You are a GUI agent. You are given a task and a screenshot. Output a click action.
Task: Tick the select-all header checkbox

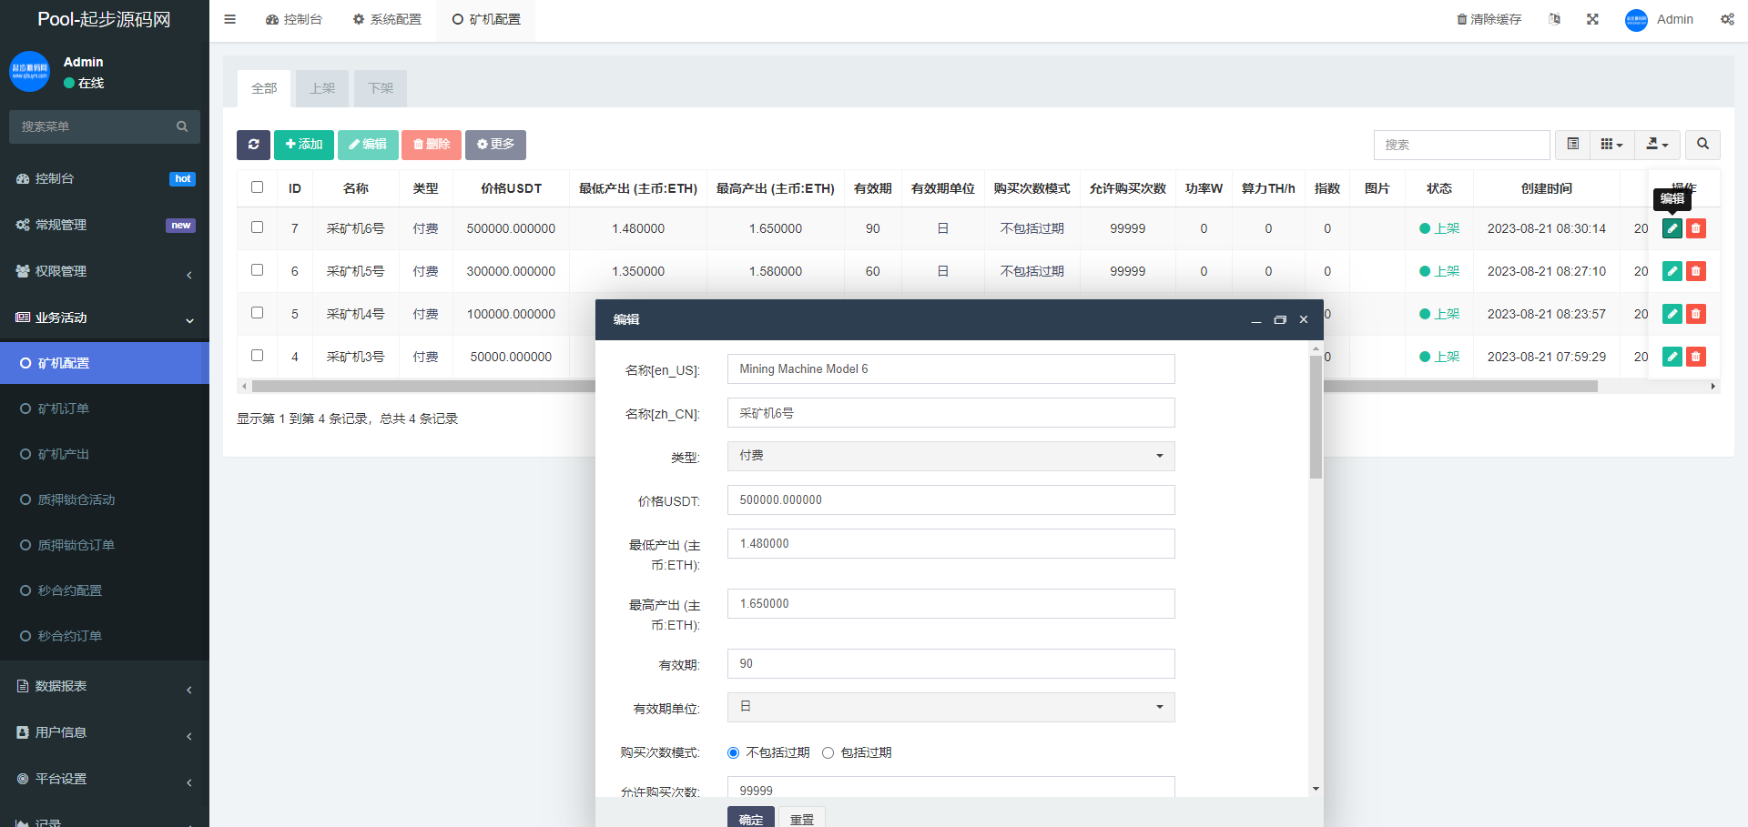pos(257,187)
